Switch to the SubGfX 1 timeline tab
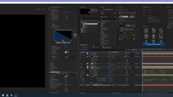 pyautogui.click(x=97, y=47)
